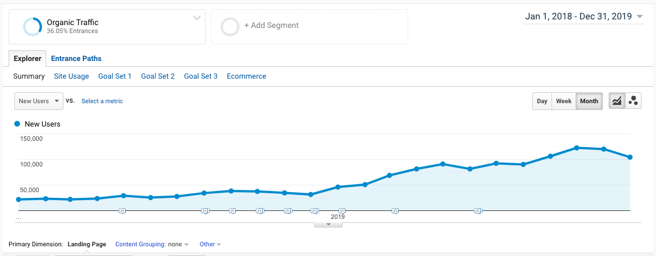Open the New Users metric dropdown
This screenshot has width=656, height=256.
(x=39, y=101)
